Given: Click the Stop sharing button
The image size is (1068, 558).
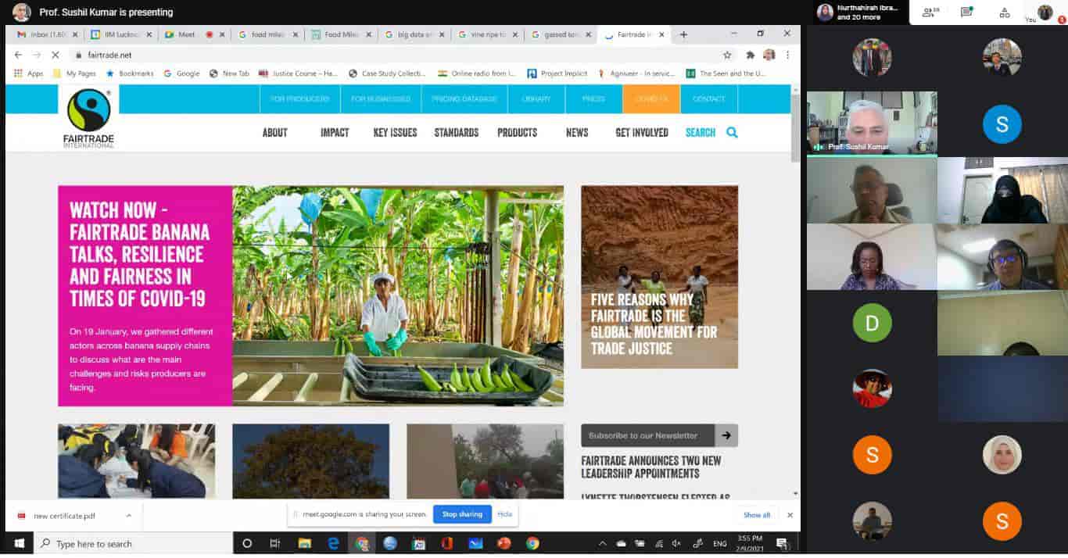Looking at the screenshot, I should tap(462, 514).
